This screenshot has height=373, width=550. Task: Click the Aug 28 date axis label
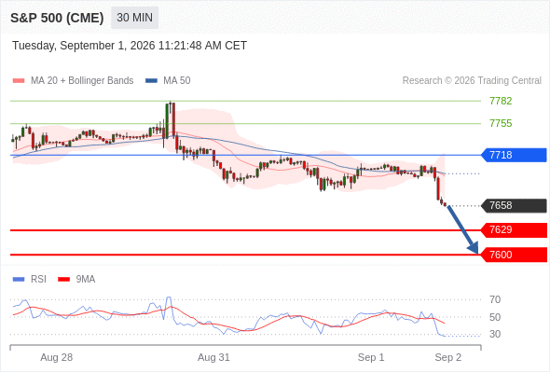tap(57, 357)
